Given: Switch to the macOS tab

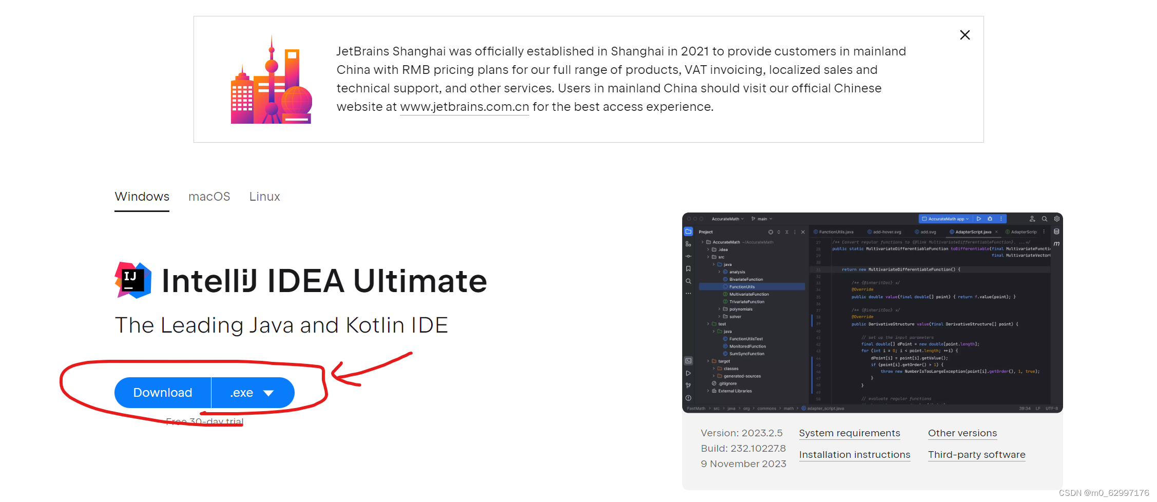Looking at the screenshot, I should [x=209, y=197].
